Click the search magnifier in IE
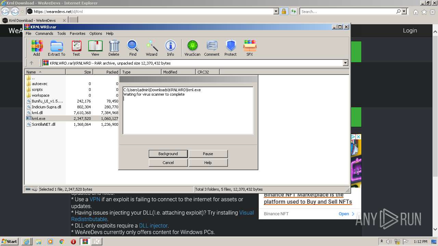 point(398,11)
